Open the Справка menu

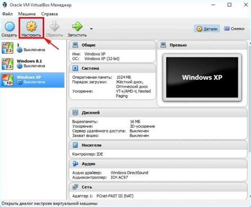(x=49, y=14)
